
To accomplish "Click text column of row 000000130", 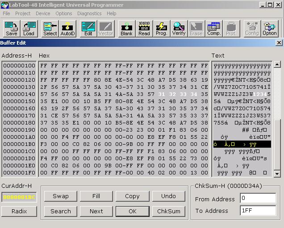I will click(x=242, y=87).
